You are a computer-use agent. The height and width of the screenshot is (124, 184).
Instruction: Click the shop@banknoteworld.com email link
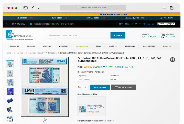46,24
